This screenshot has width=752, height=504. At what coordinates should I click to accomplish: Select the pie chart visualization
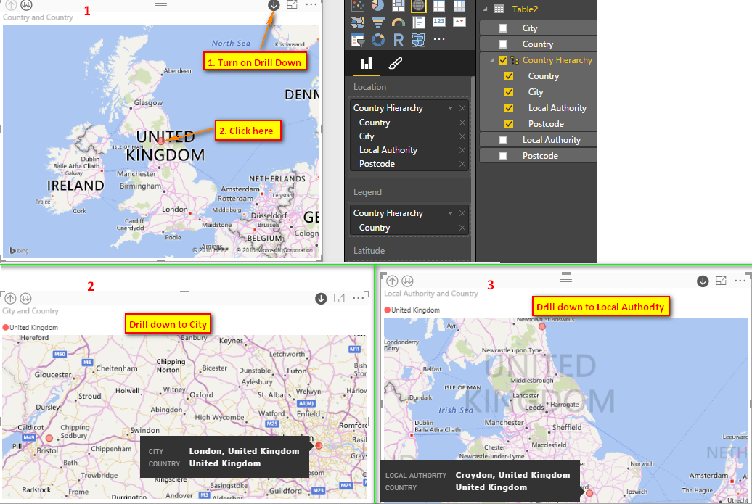tap(378, 5)
